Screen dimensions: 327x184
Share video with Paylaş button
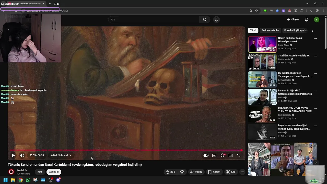(x=196, y=172)
